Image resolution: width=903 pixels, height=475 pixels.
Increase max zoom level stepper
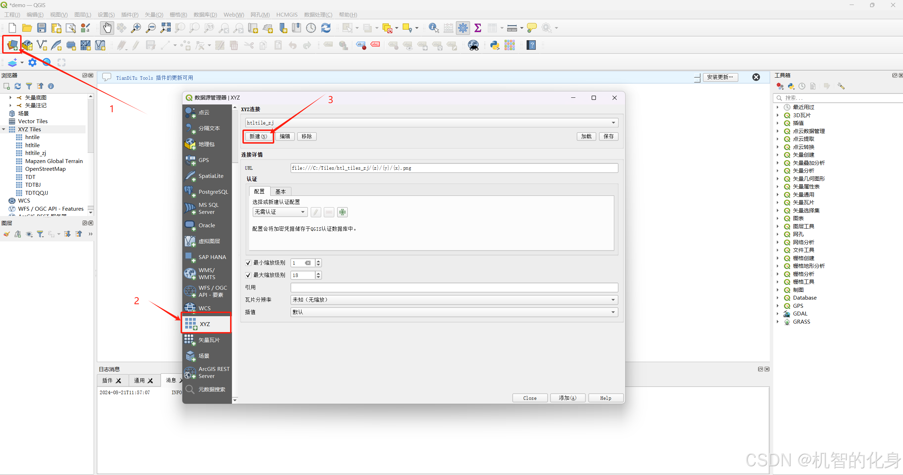tap(318, 273)
